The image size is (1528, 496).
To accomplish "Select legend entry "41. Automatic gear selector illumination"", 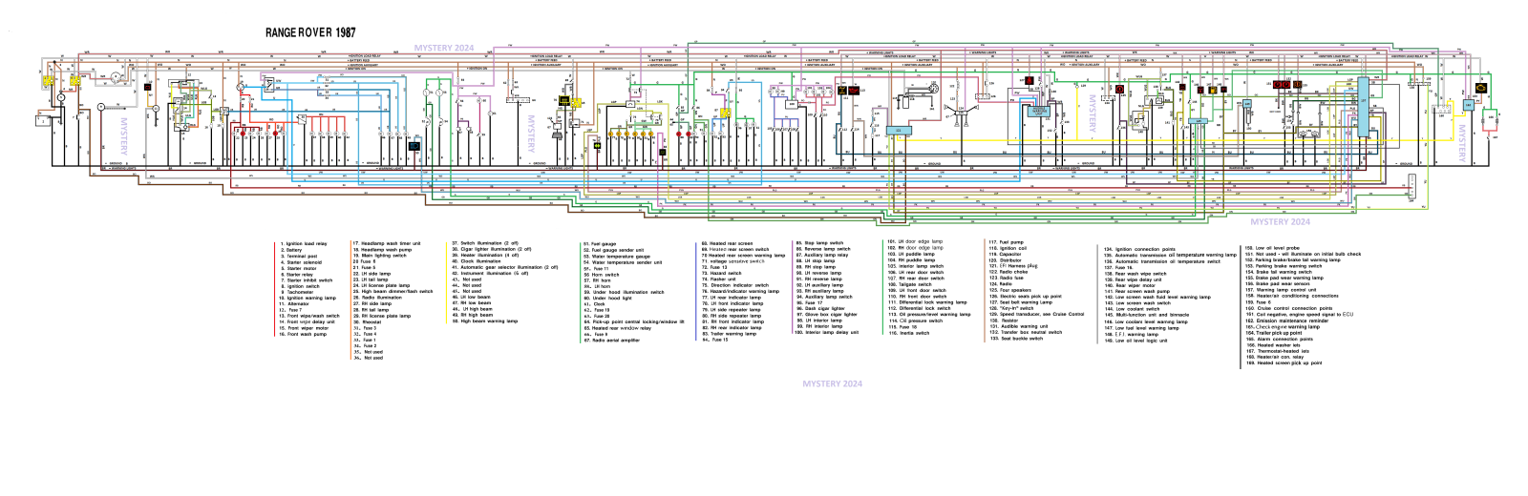I will point(505,267).
